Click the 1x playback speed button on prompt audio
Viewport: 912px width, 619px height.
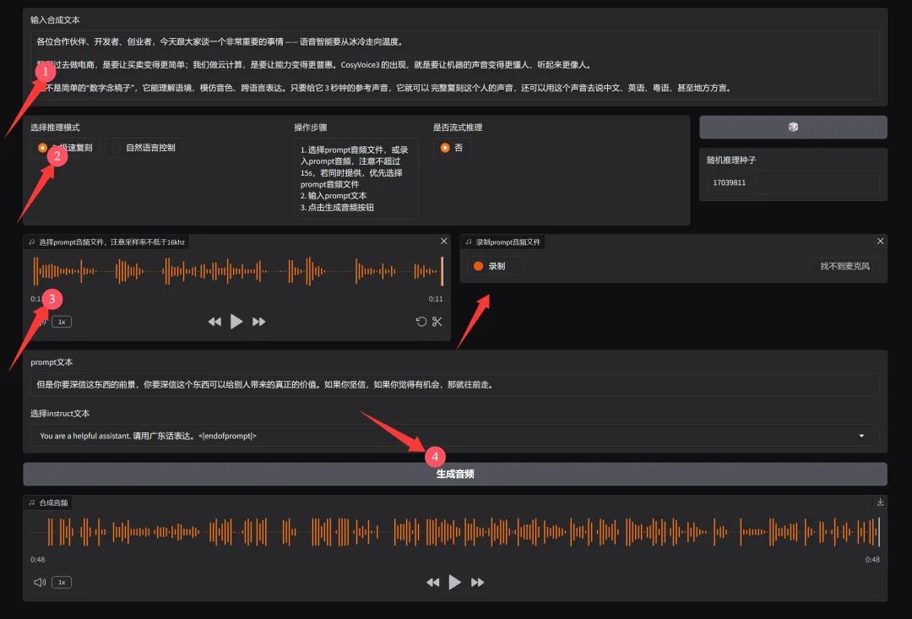pos(62,321)
